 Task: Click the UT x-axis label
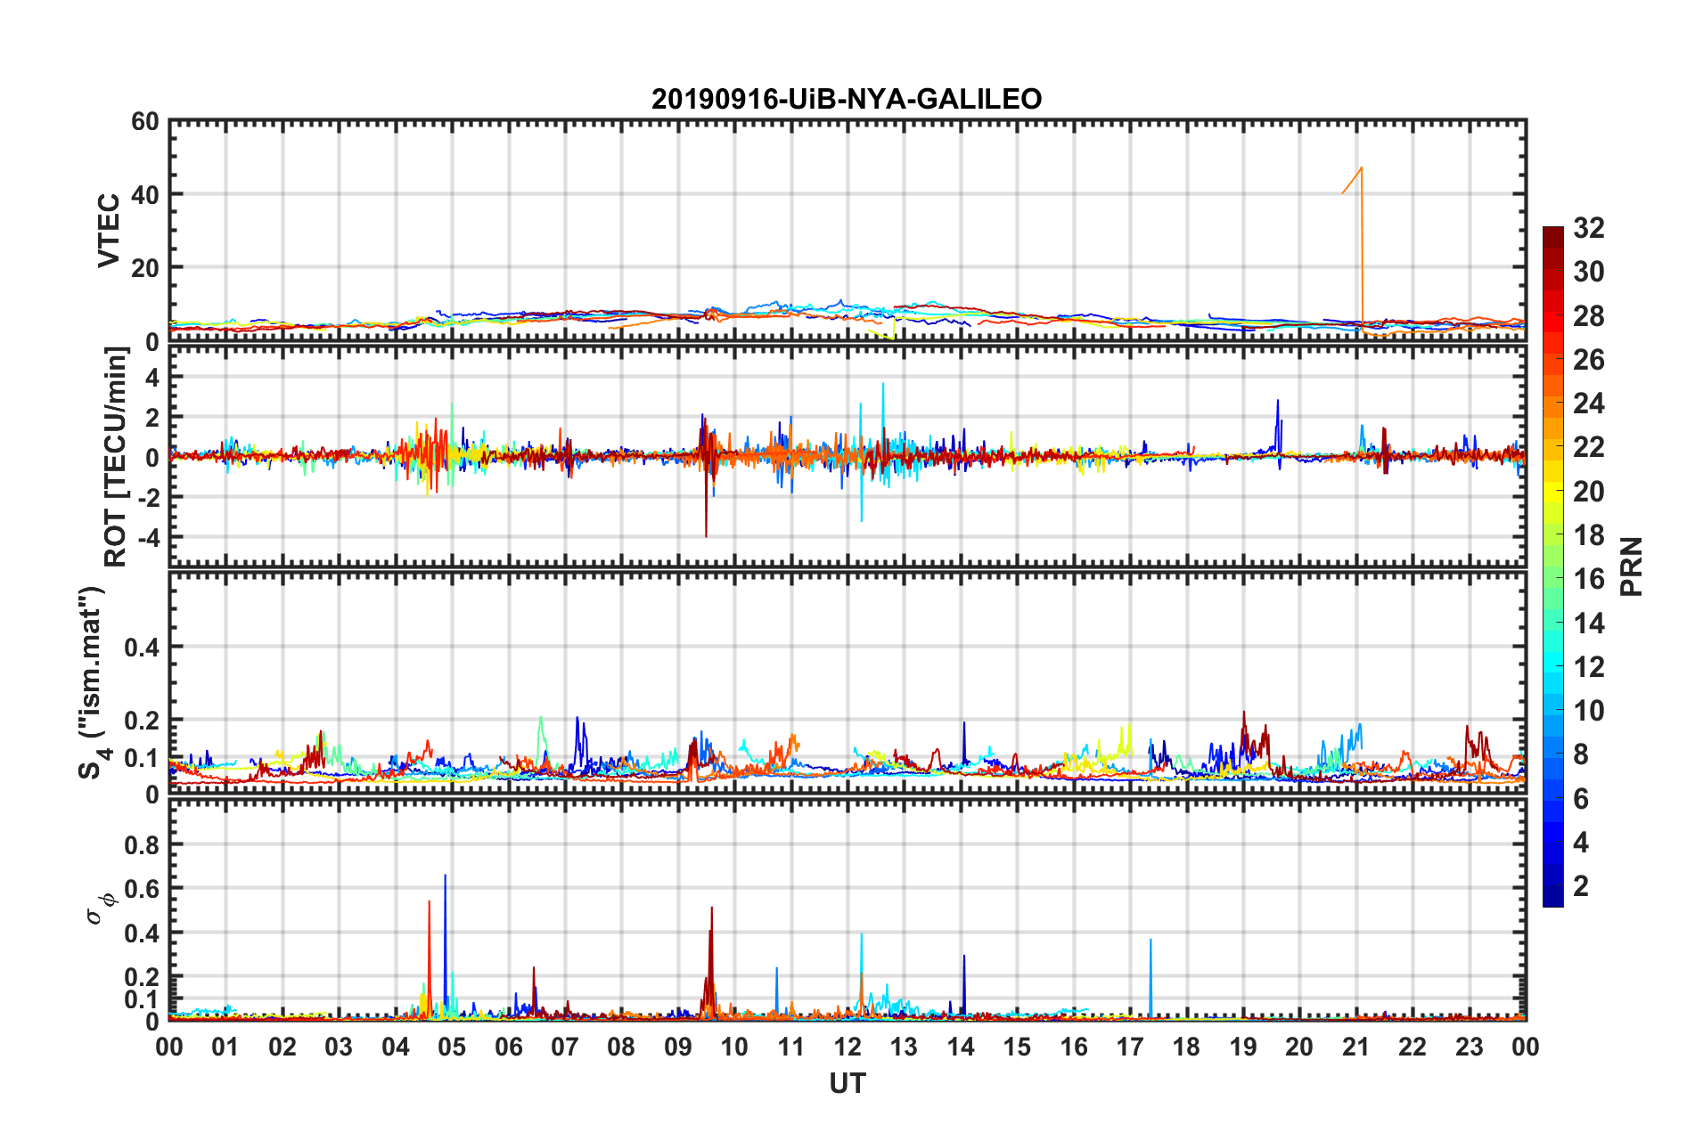pos(847,1083)
